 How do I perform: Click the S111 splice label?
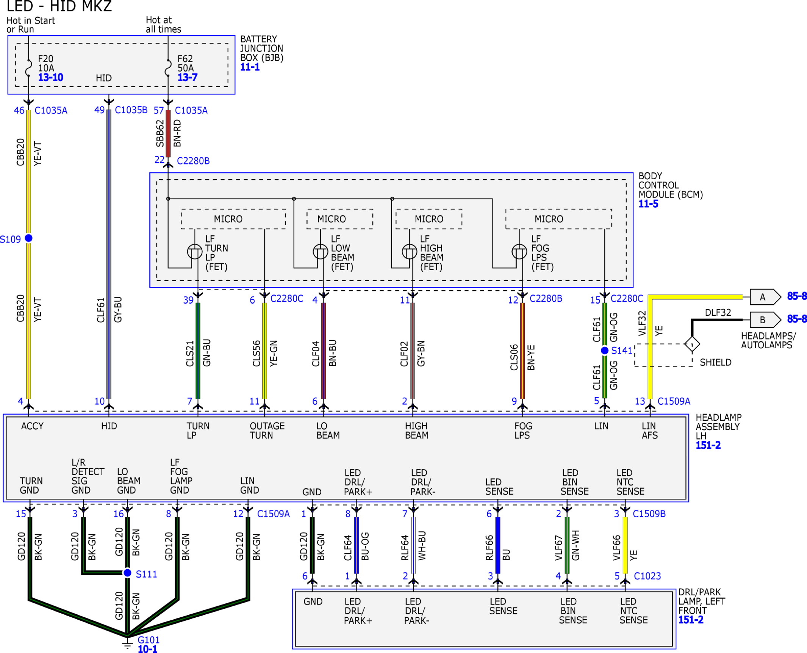(146, 574)
